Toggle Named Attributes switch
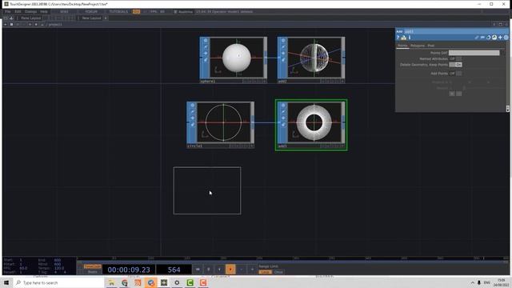512x288 pixels. pos(455,58)
